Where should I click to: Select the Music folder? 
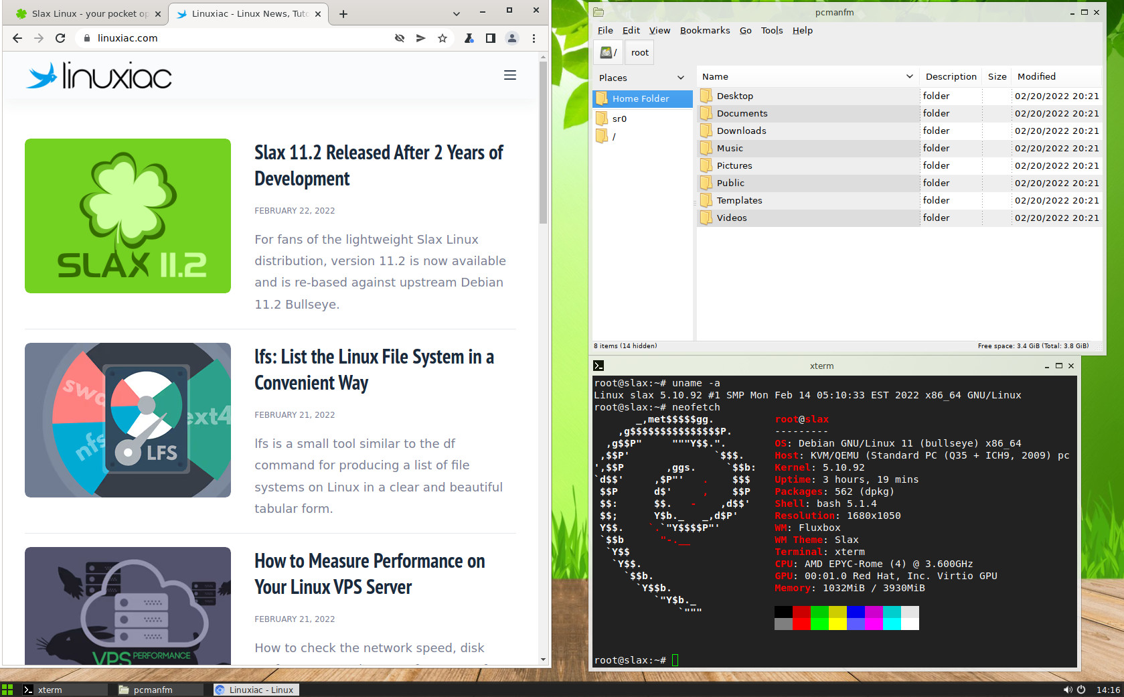coord(899,148)
